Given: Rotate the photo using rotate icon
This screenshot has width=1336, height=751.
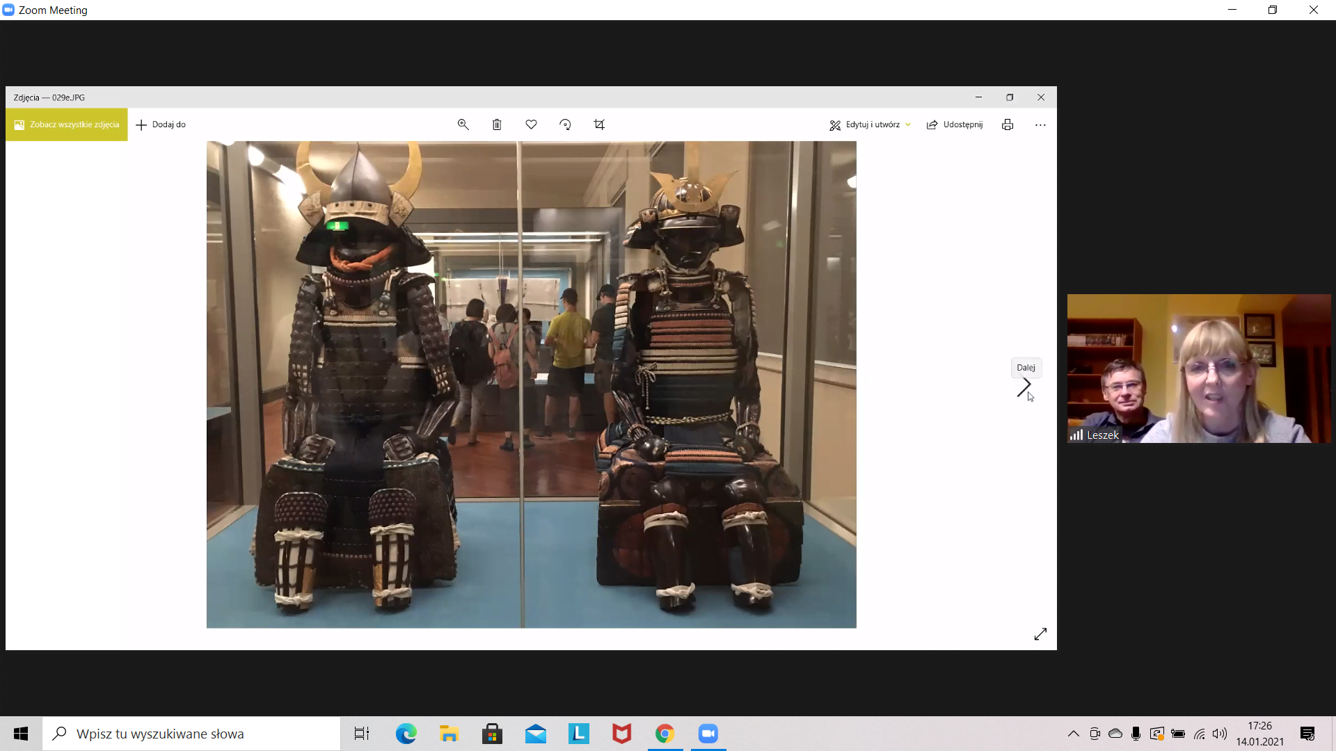Looking at the screenshot, I should (x=565, y=124).
